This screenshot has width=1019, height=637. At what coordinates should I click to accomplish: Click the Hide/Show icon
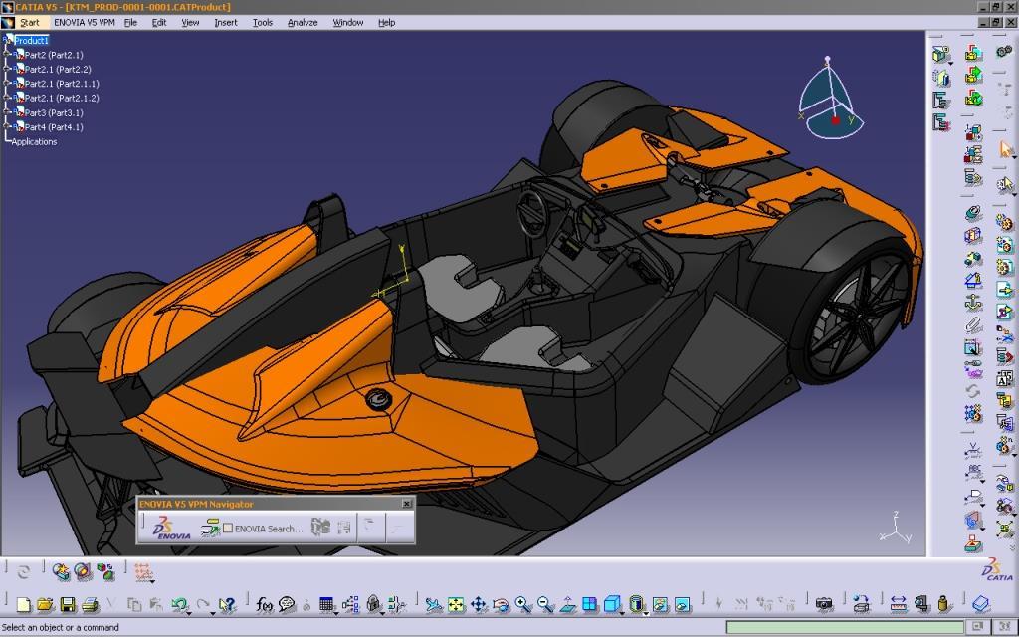pyautogui.click(x=661, y=605)
